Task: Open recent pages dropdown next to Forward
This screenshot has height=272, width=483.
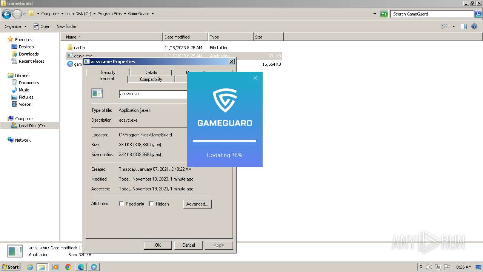Action: tap(25, 14)
